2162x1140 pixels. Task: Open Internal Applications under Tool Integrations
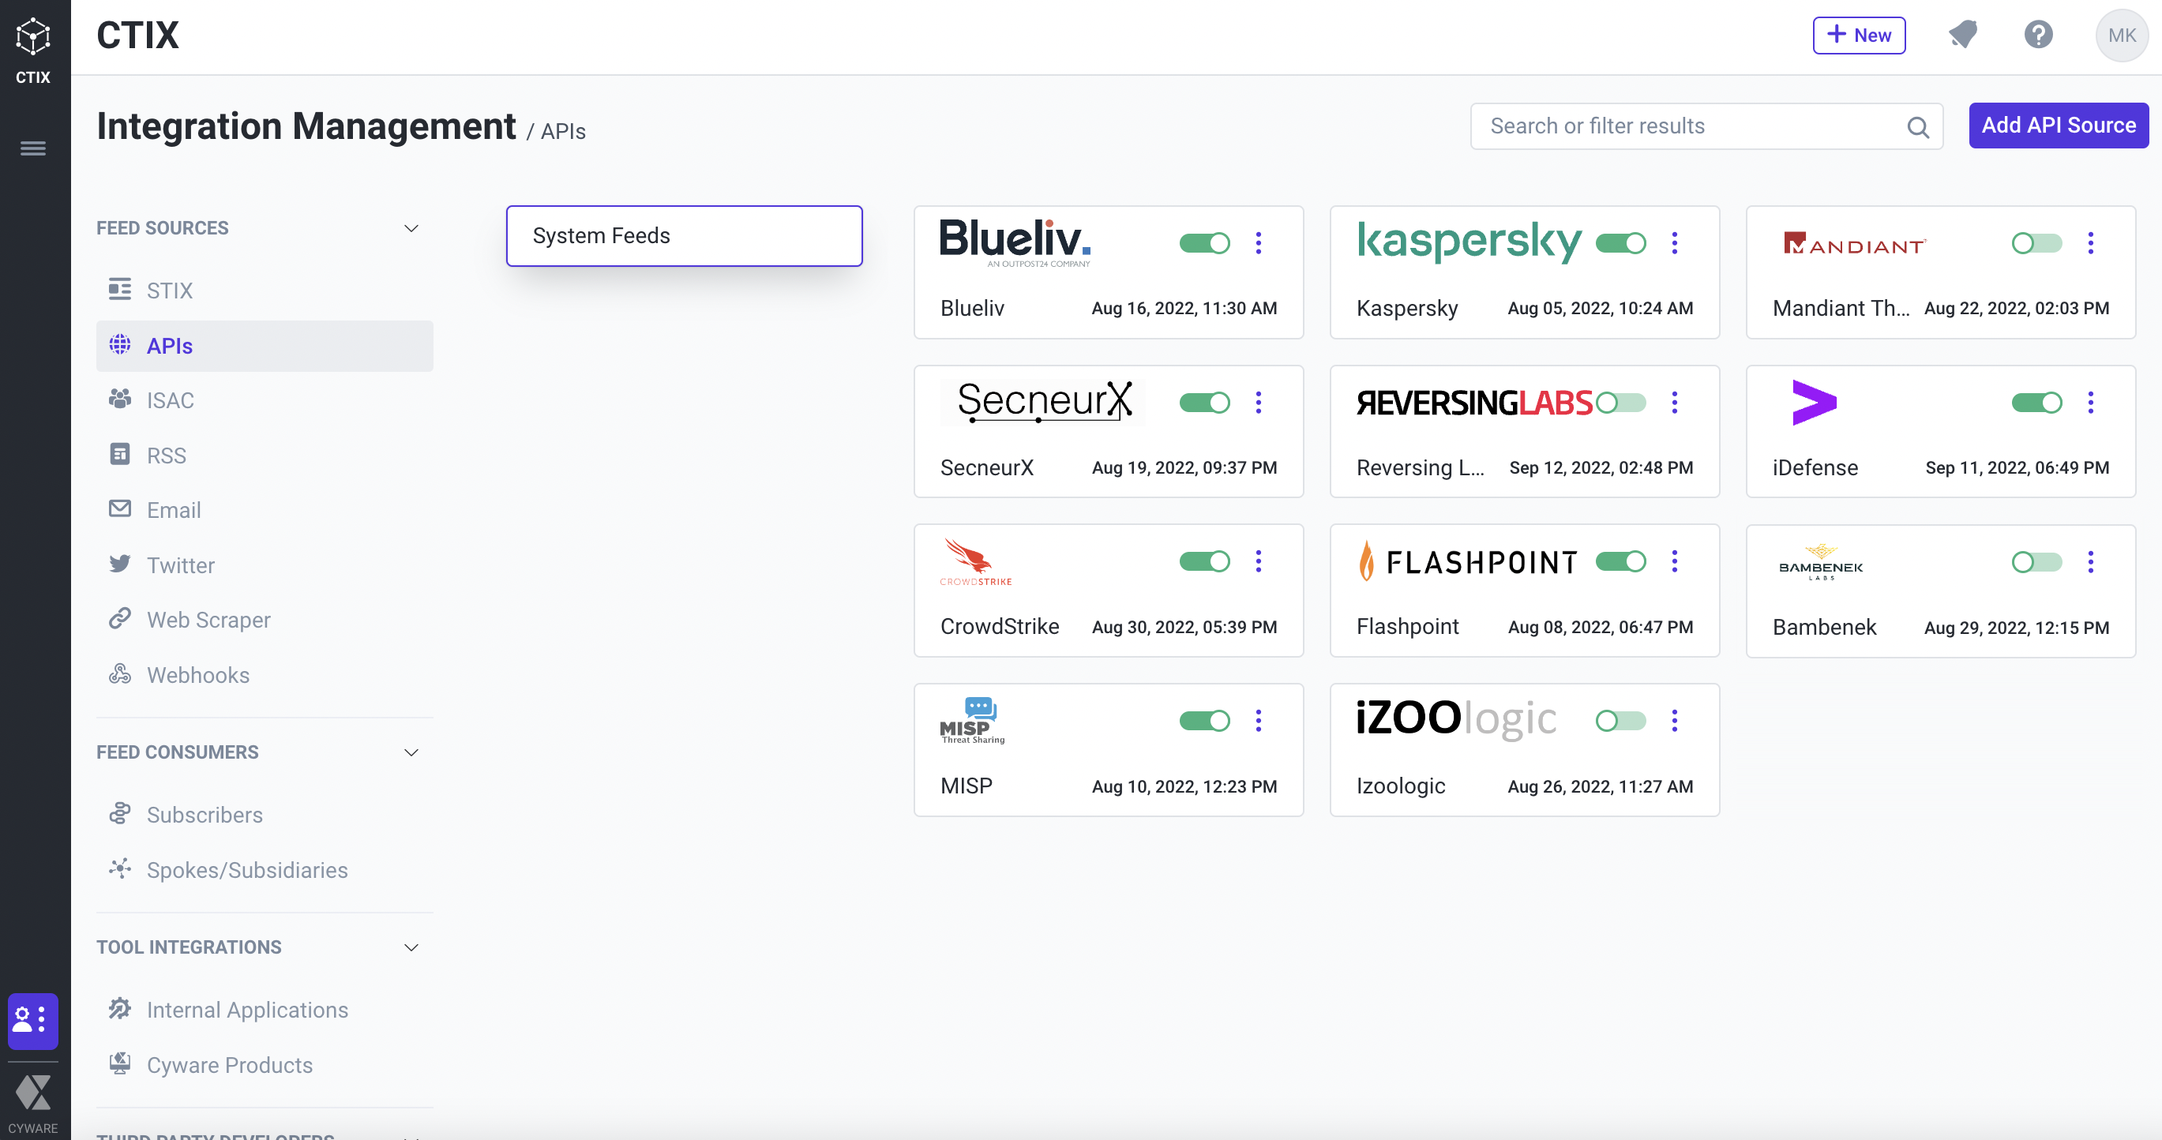247,1008
